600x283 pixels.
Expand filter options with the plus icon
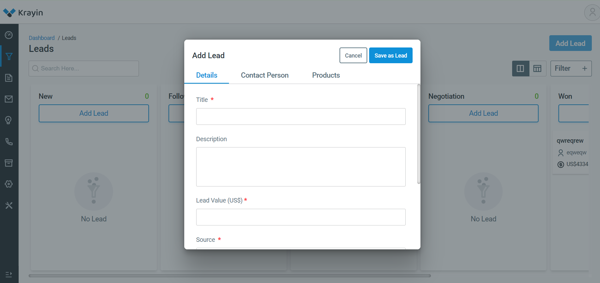click(585, 68)
